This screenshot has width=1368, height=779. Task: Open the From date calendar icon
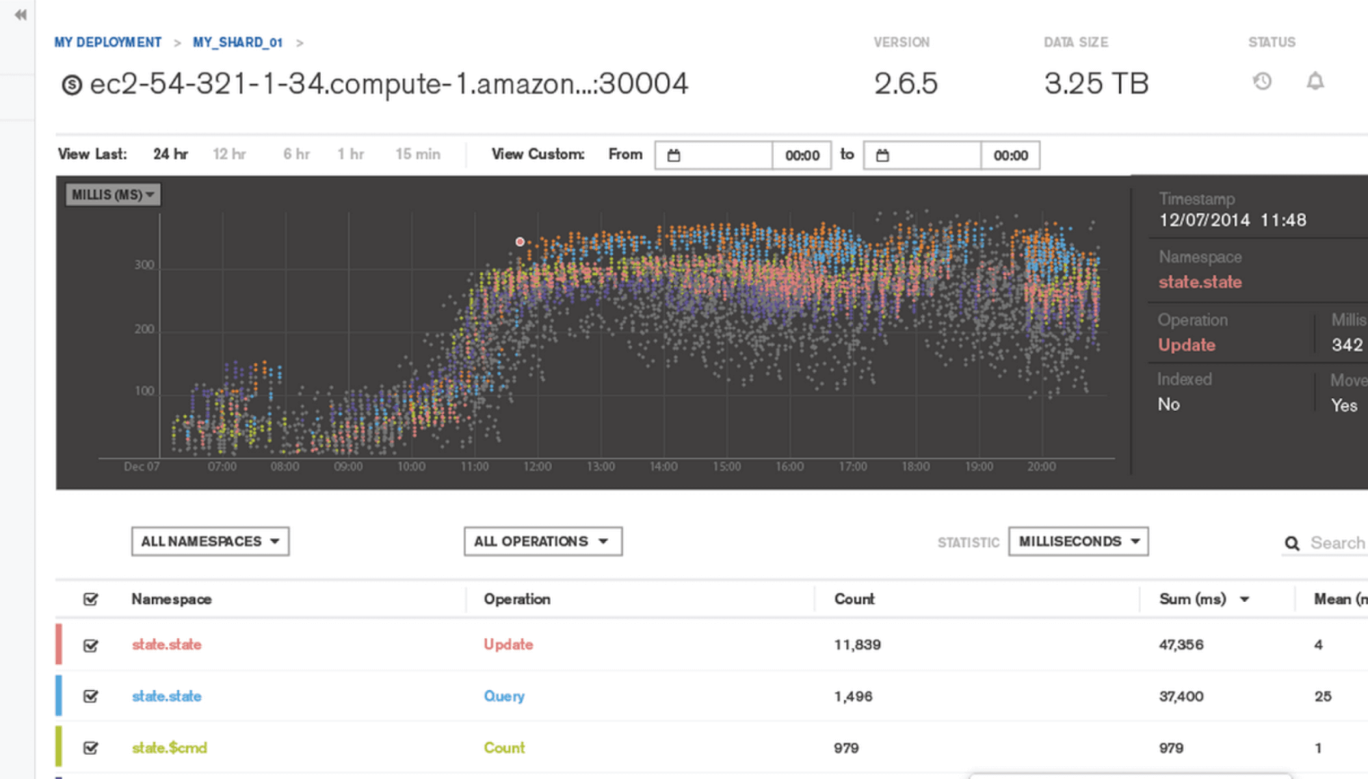[674, 155]
